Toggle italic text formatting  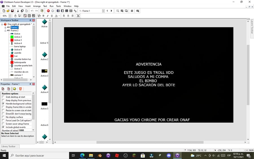48,16
